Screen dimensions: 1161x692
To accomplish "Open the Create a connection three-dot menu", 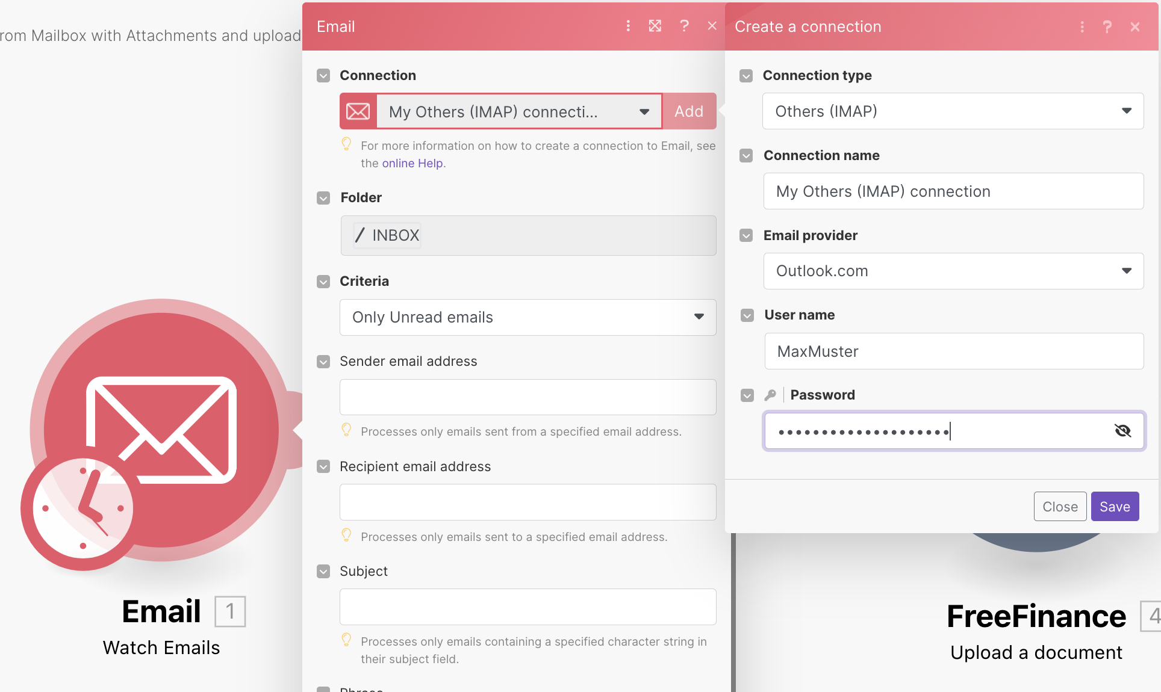I will [x=1082, y=27].
